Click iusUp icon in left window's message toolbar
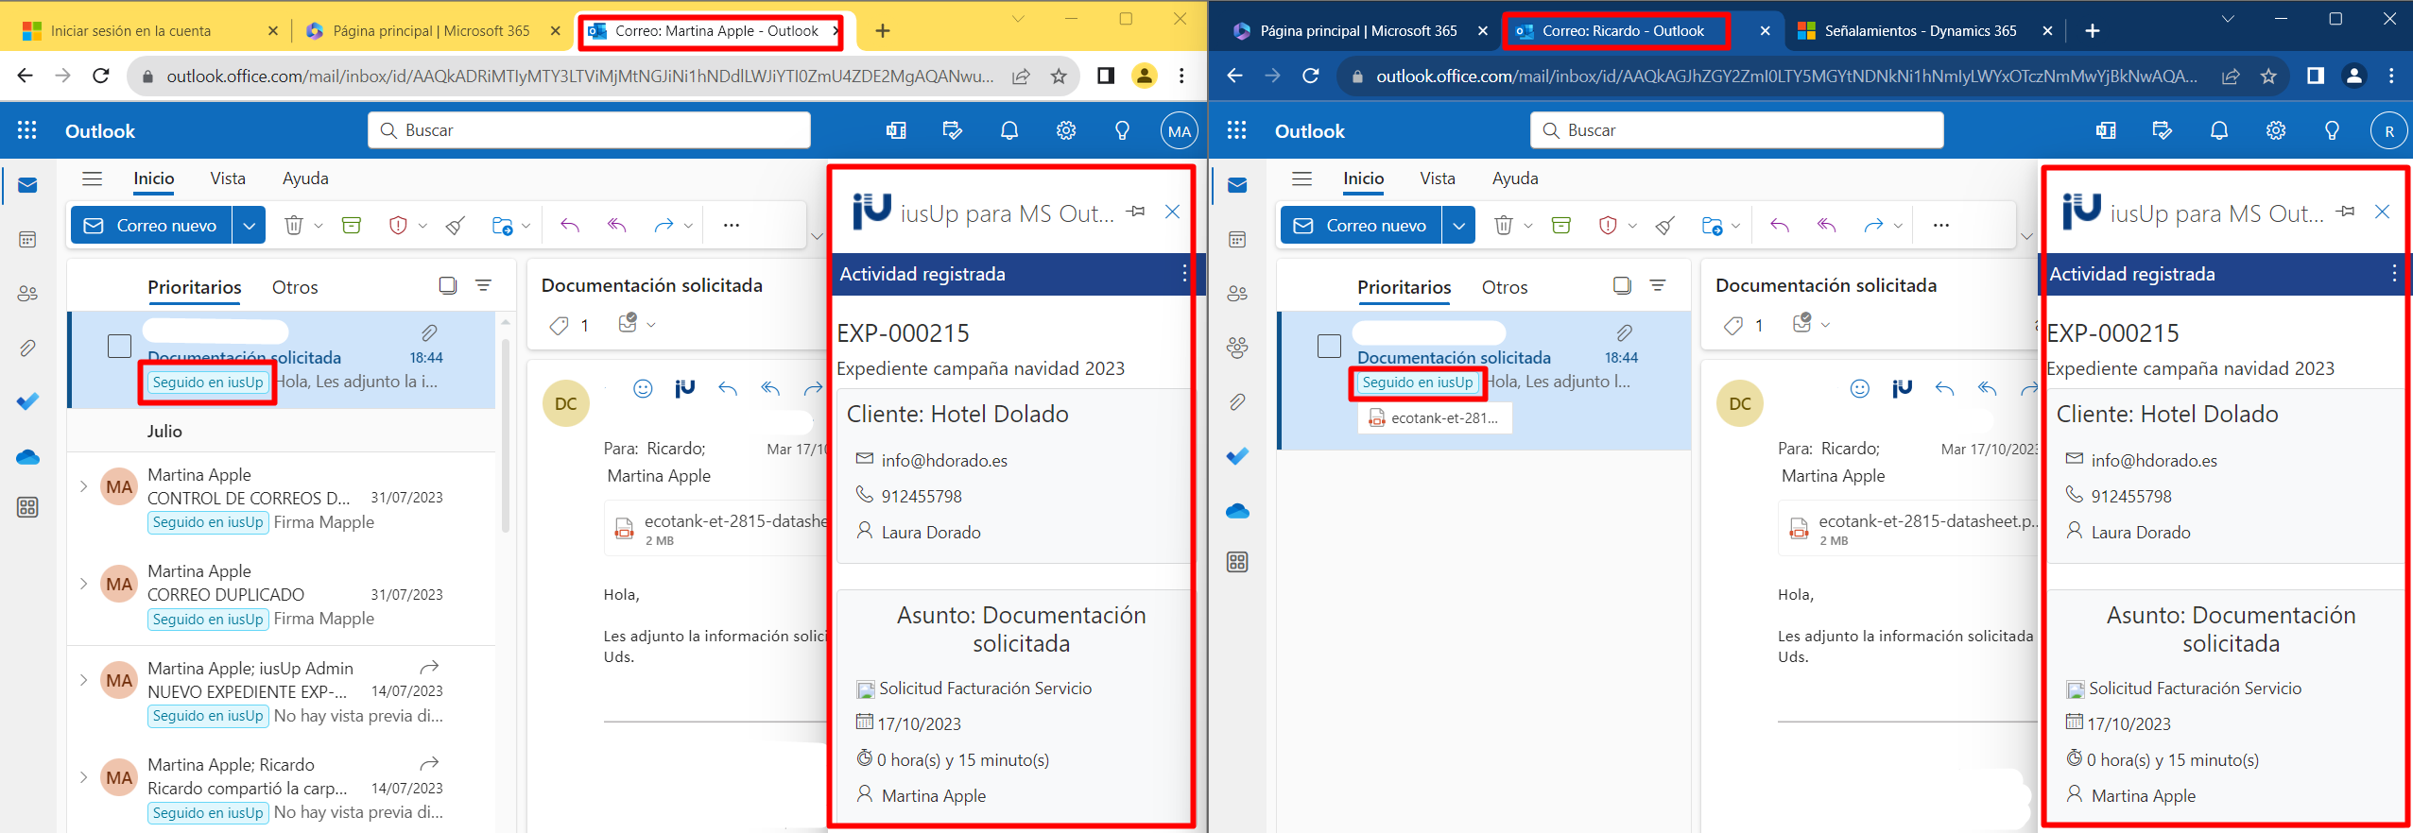2413x833 pixels. [684, 388]
